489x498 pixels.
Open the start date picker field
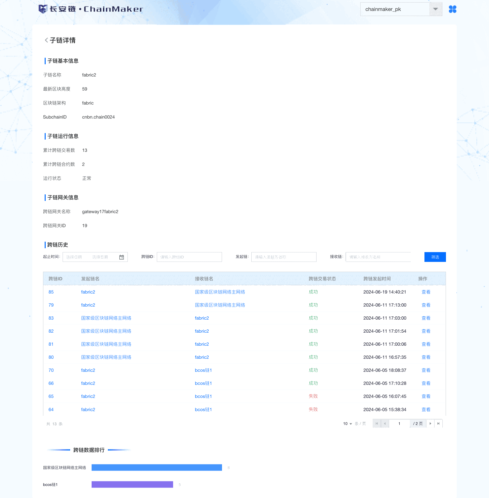pos(74,257)
